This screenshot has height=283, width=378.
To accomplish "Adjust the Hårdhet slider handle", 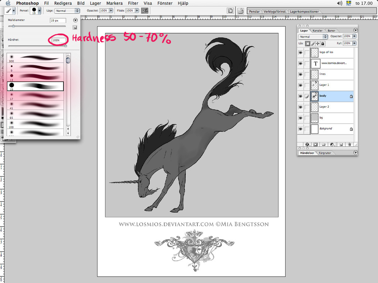I will (x=65, y=46).
